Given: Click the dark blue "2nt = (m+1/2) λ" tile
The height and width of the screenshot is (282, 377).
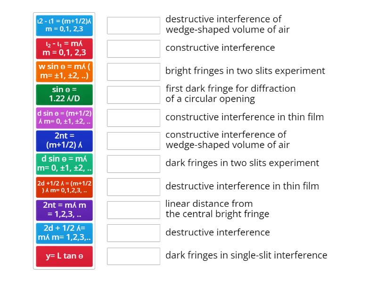Looking at the screenshot, I should pos(64,141).
